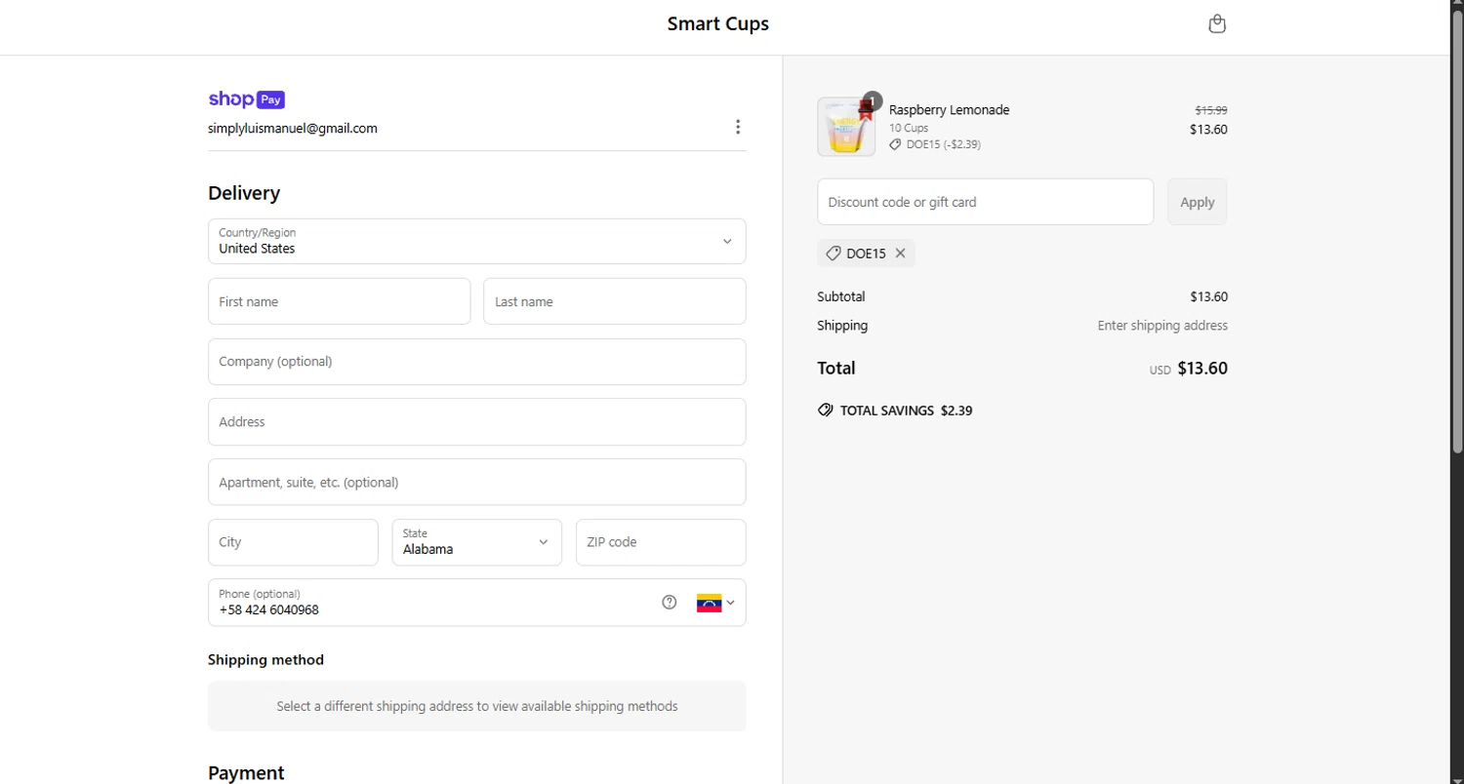Open the State dropdown showing Alabama

[477, 542]
